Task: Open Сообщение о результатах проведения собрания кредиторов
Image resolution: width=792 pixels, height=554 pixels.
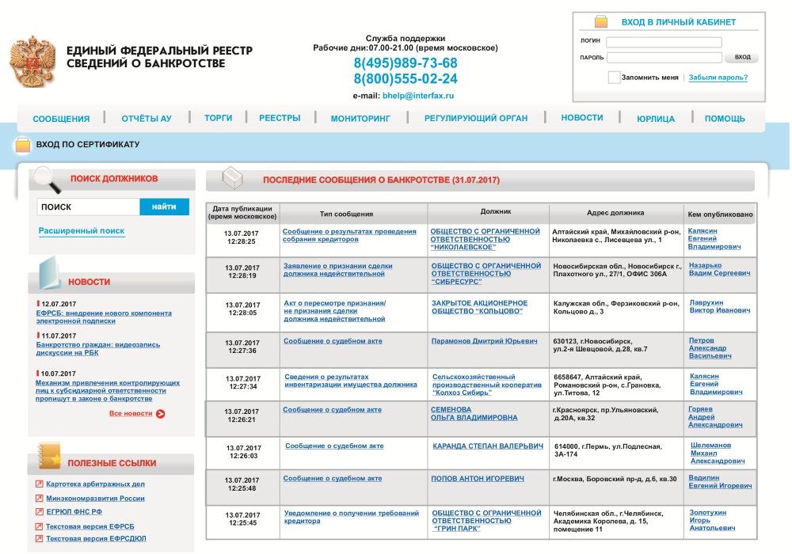Action: tap(349, 235)
